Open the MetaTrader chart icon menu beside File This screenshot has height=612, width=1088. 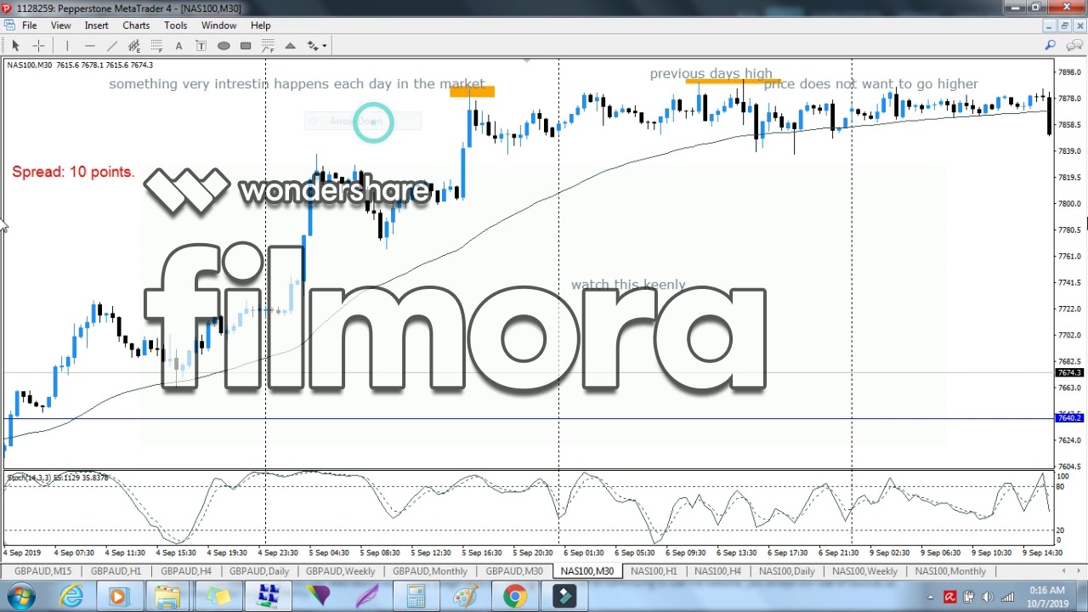[x=9, y=25]
